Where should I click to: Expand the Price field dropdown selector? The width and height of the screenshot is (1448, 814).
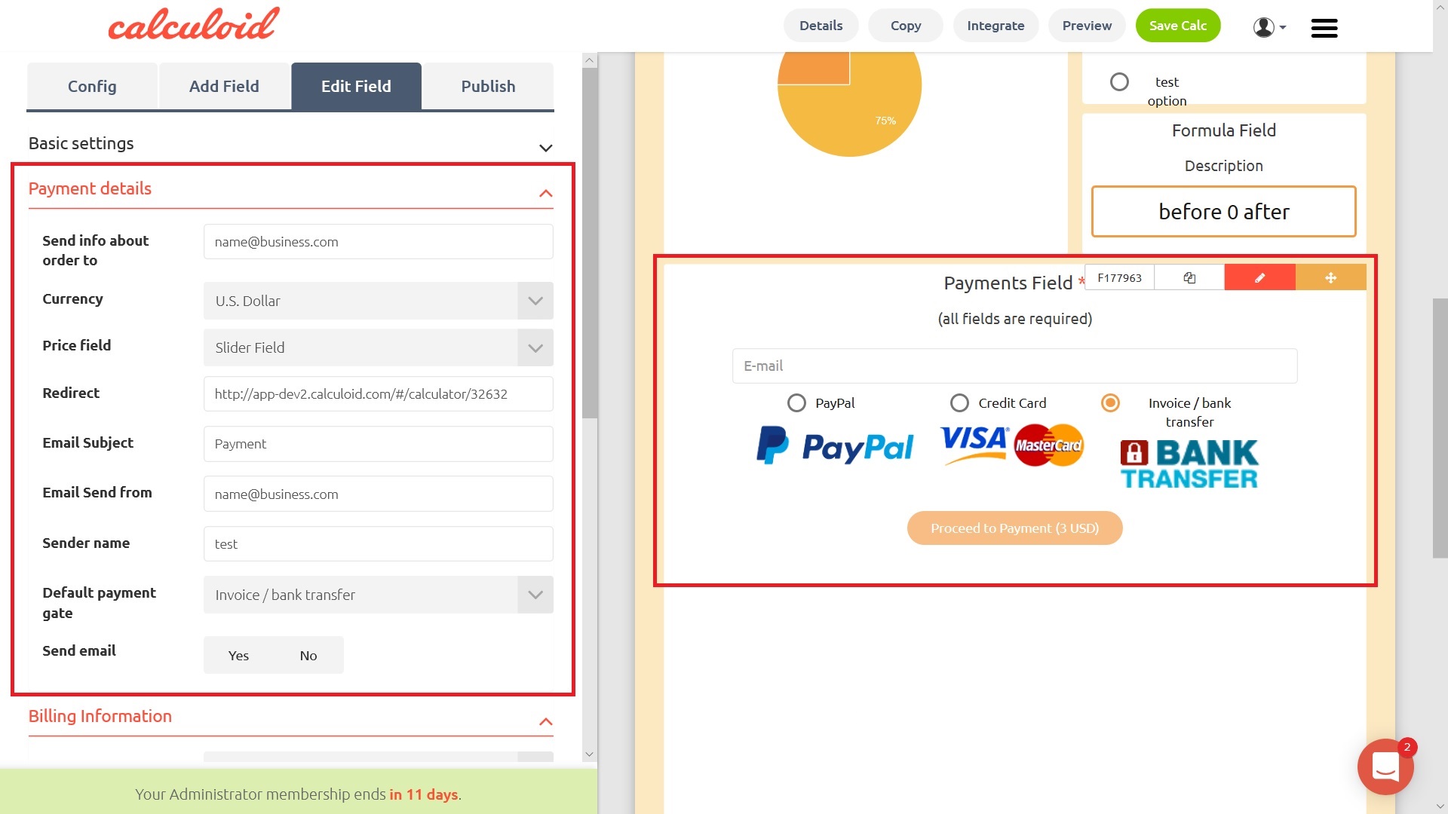535,347
